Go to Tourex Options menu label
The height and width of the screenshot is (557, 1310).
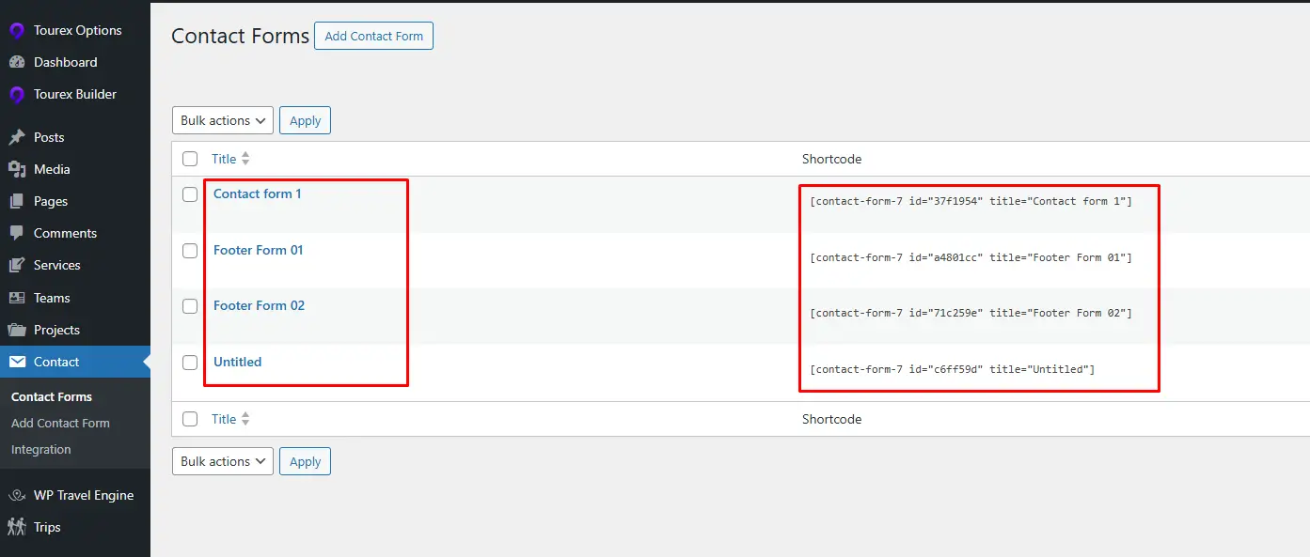click(x=78, y=30)
